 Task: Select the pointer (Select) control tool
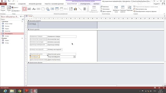pyautogui.click(x=25, y=9)
